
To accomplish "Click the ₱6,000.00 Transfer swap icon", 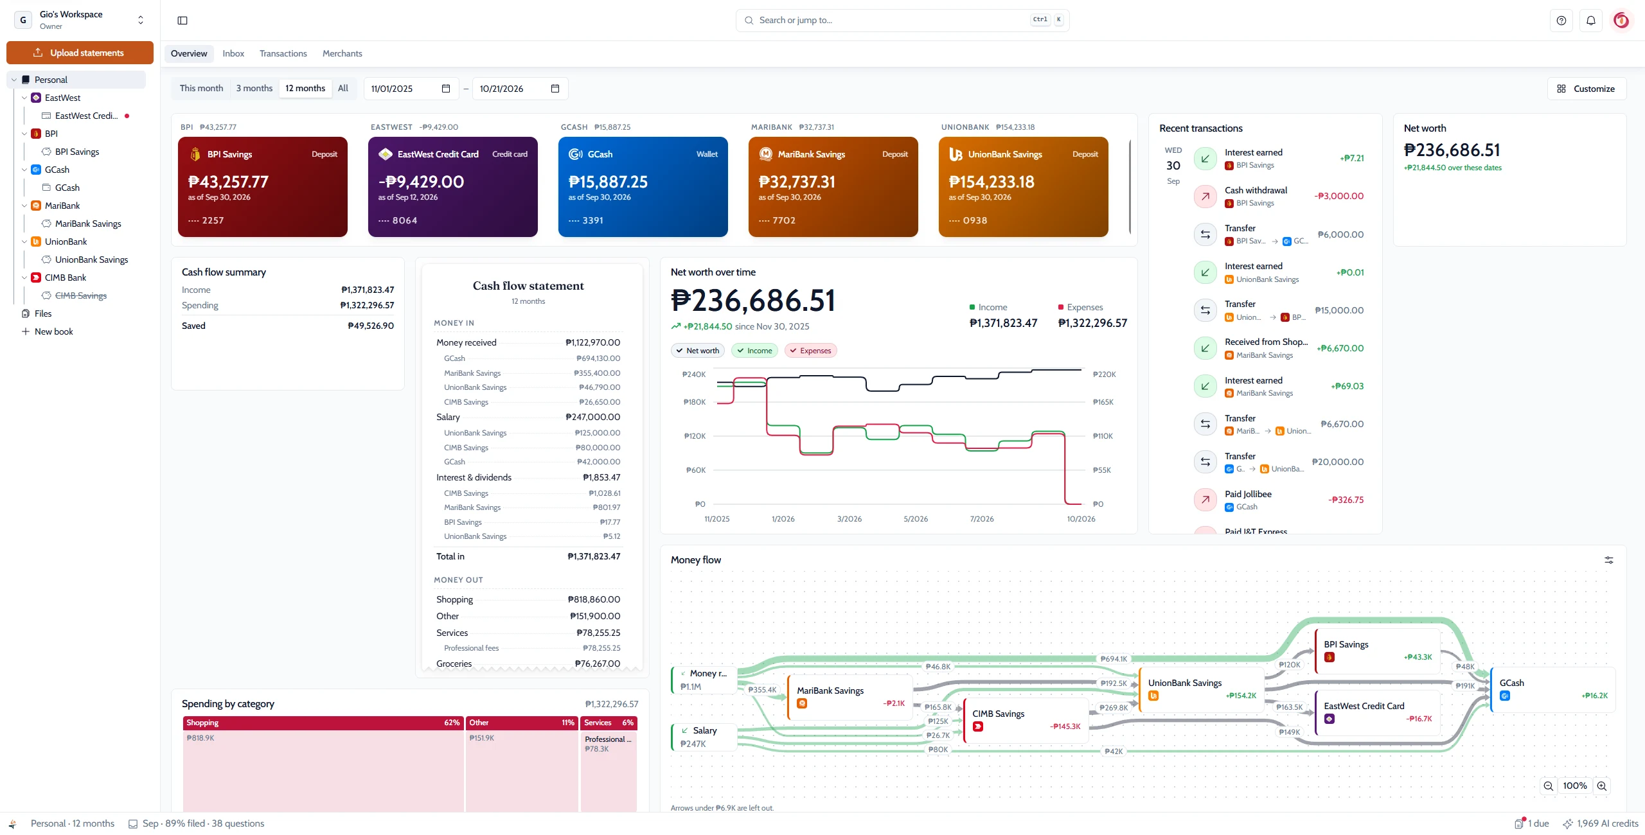I will point(1205,234).
